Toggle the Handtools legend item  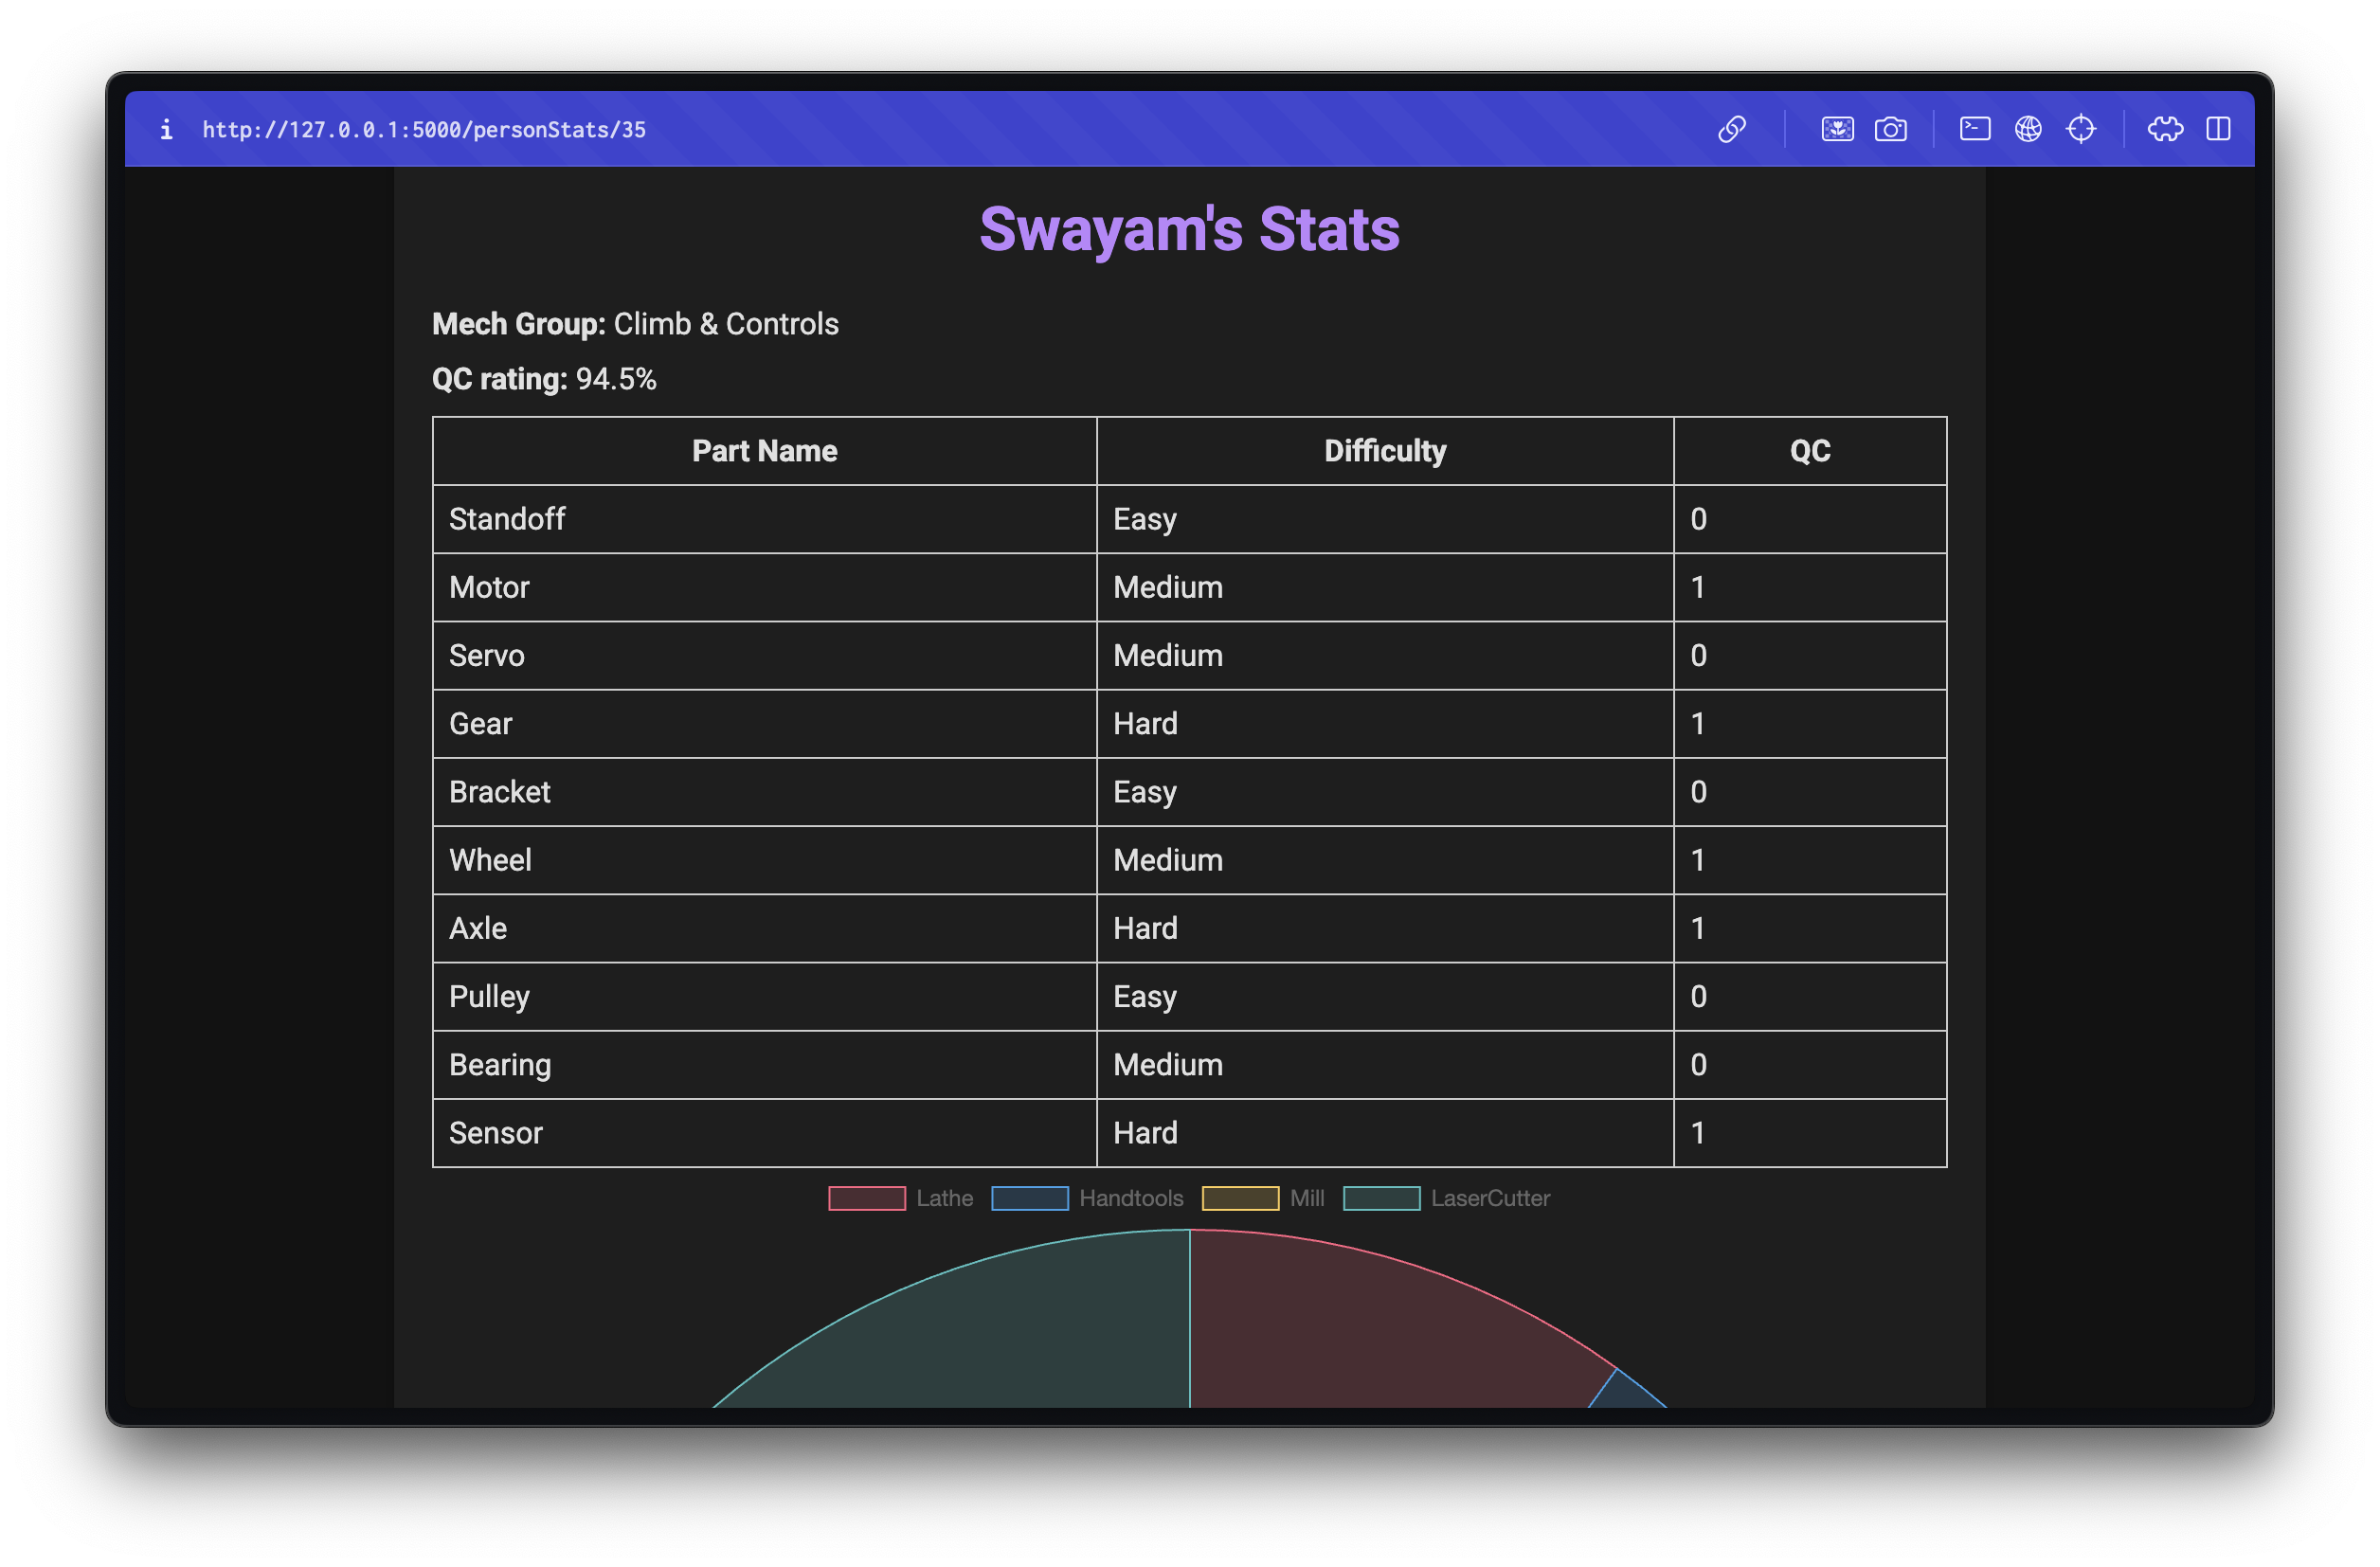pos(1087,1198)
